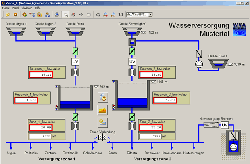Click the UV unit below Quelle Reith
The image size is (250, 164).
tap(75, 62)
